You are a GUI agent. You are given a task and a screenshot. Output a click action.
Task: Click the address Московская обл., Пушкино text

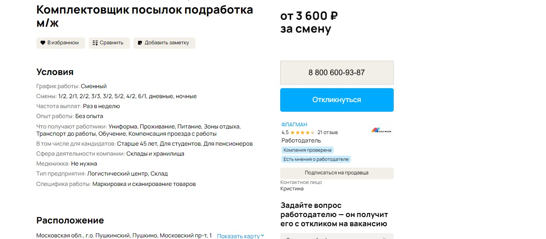click(x=124, y=235)
